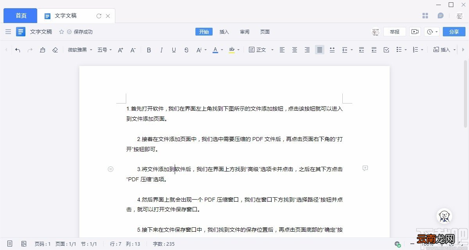469x250 pixels.
Task: Open the assistant robot floating button
Action: [444, 216]
